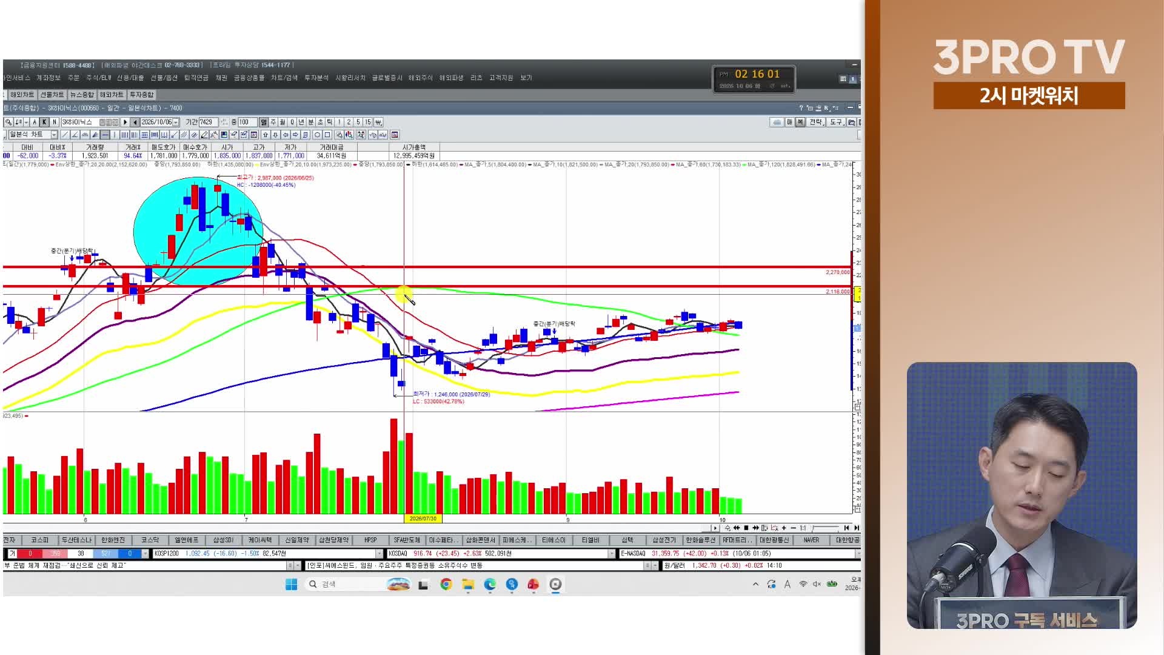Open the 차트/검색 menu
This screenshot has height=655, width=1164.
(x=284, y=78)
